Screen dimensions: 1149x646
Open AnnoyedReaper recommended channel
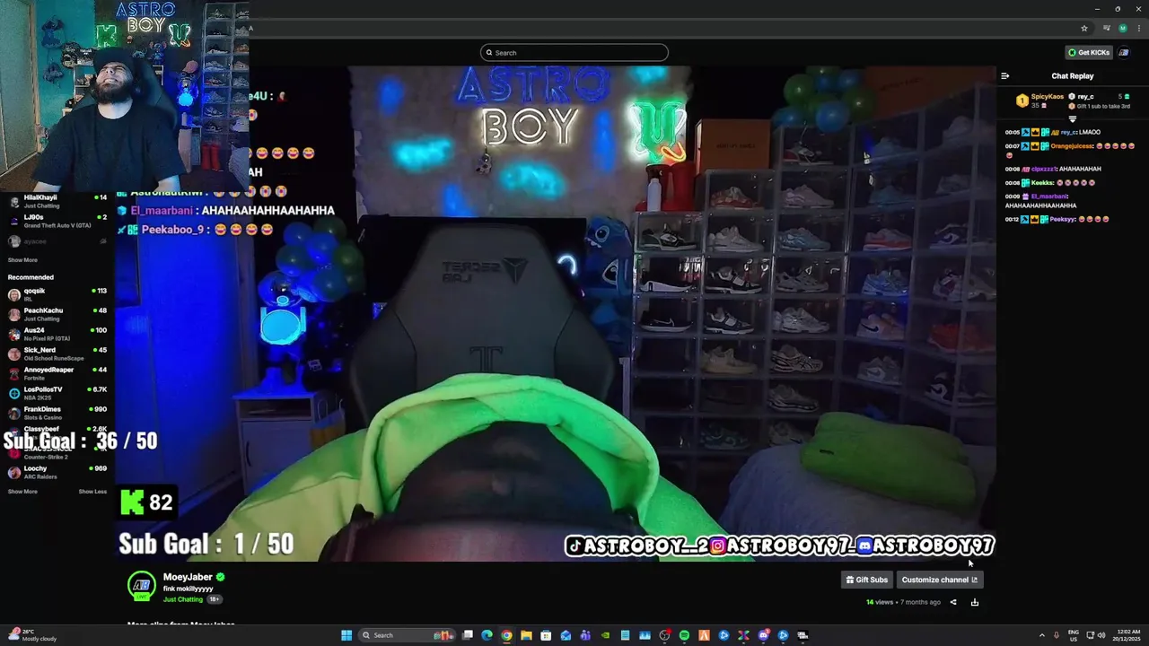pyautogui.click(x=57, y=373)
